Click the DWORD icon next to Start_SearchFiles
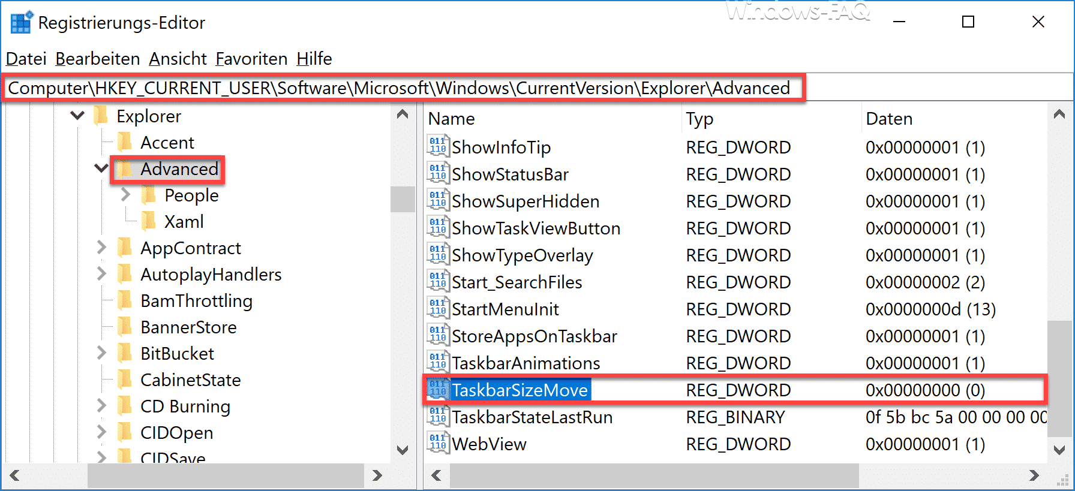The height and width of the screenshot is (491, 1075). pyautogui.click(x=439, y=281)
